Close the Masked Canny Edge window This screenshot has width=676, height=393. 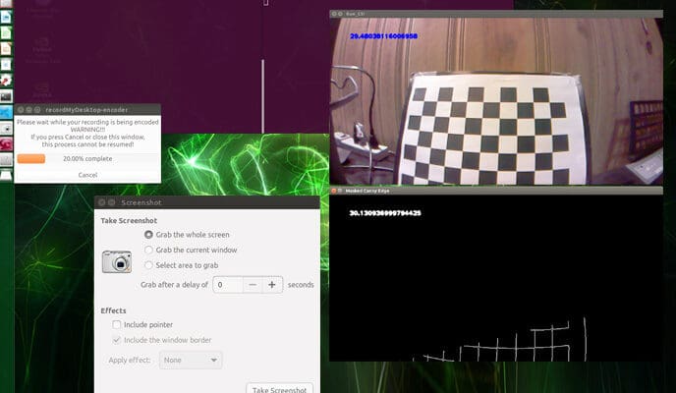click(335, 189)
